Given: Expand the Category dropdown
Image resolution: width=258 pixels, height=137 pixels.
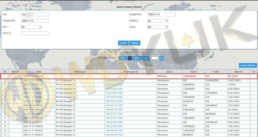Looking at the screenshot, I should tap(157, 21).
